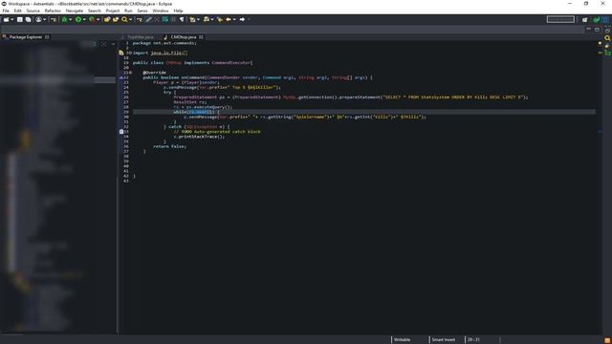612x344 pixels.
Task: Open the Navigate menu
Action: pos(75,11)
